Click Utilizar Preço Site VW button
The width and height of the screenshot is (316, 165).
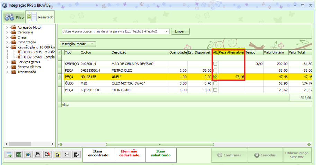[297, 155]
